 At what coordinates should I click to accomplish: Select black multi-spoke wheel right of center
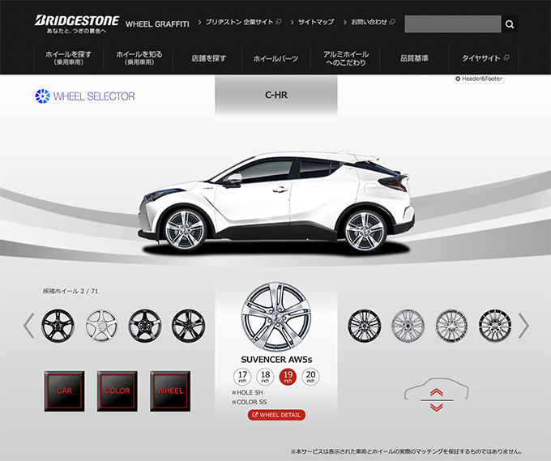click(x=365, y=326)
